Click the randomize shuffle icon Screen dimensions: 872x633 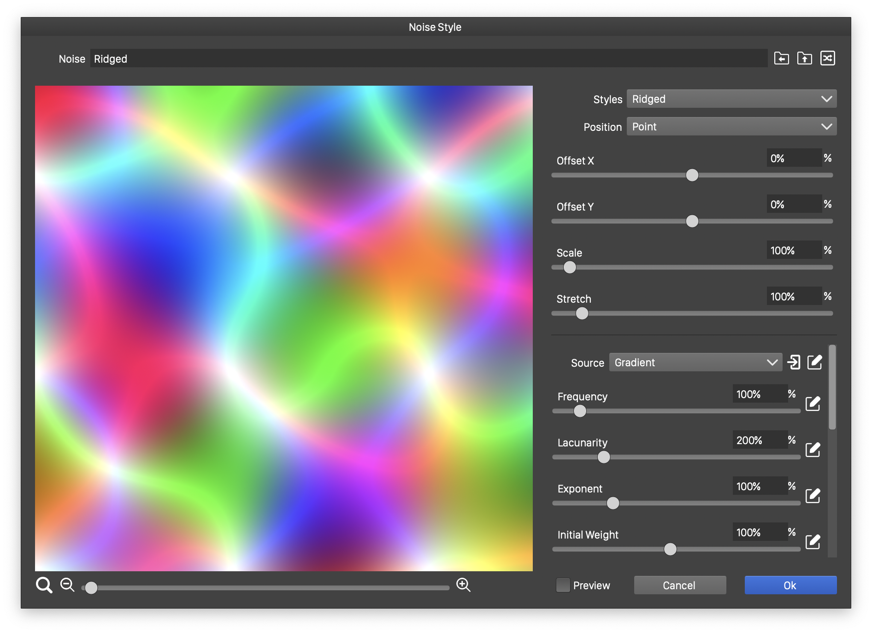click(827, 59)
